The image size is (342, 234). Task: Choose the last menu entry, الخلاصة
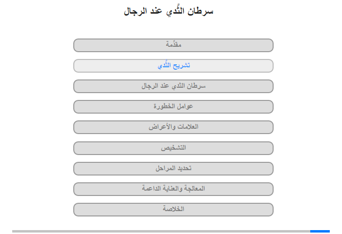[x=173, y=210]
